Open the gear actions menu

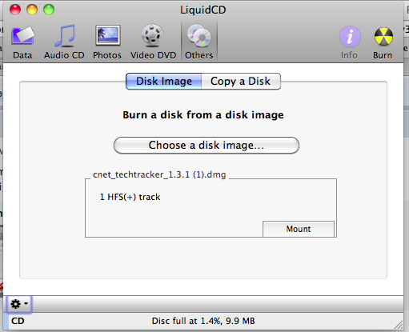pyautogui.click(x=19, y=304)
